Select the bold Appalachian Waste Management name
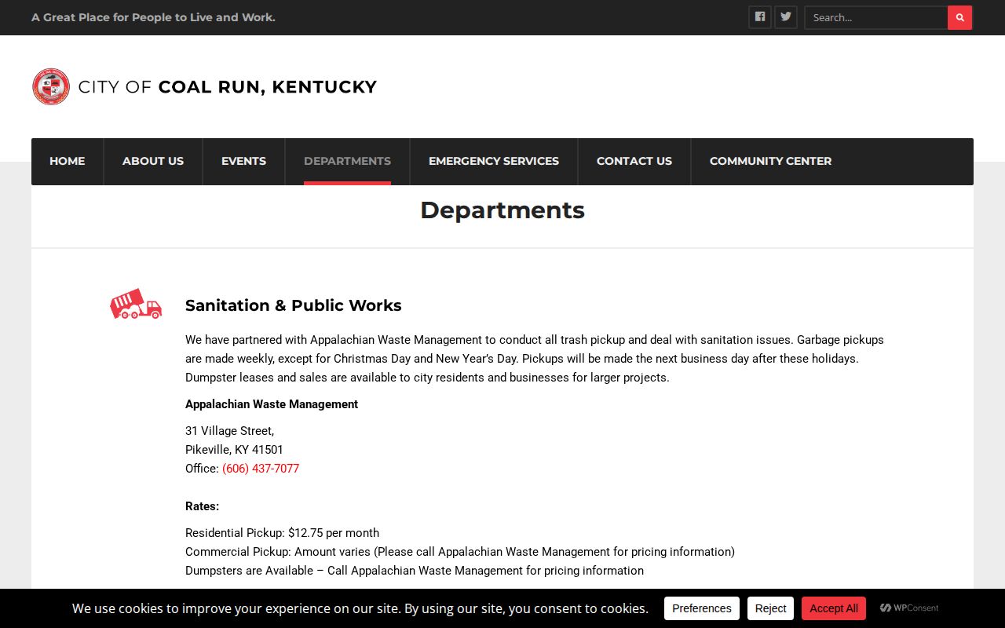This screenshot has width=1005, height=628. 272,404
